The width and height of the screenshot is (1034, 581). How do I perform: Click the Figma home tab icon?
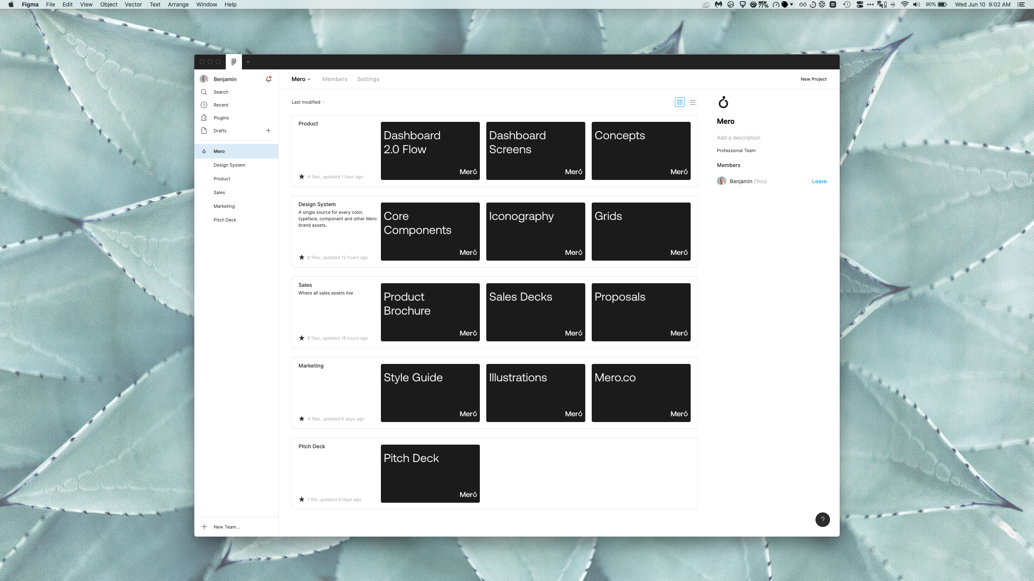pyautogui.click(x=233, y=62)
